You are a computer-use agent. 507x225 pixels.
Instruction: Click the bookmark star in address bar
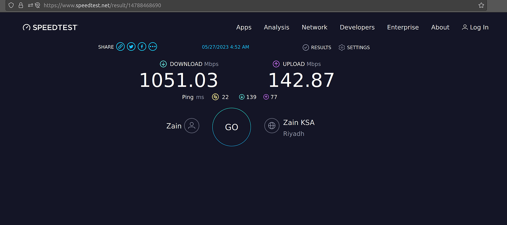[x=481, y=5]
